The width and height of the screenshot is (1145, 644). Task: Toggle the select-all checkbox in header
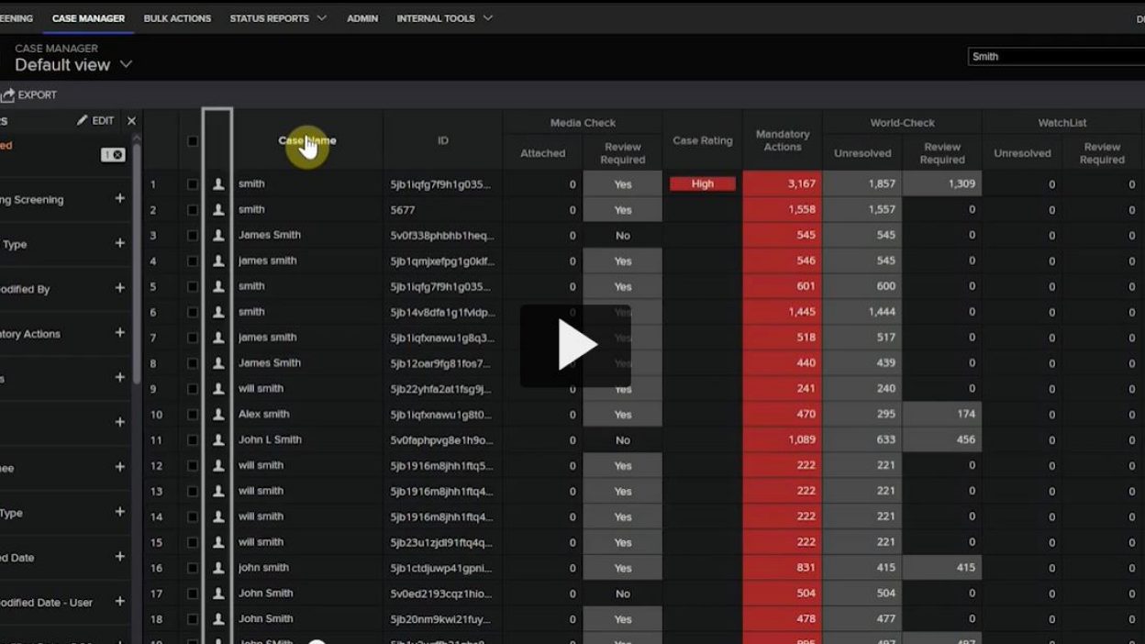pyautogui.click(x=192, y=141)
